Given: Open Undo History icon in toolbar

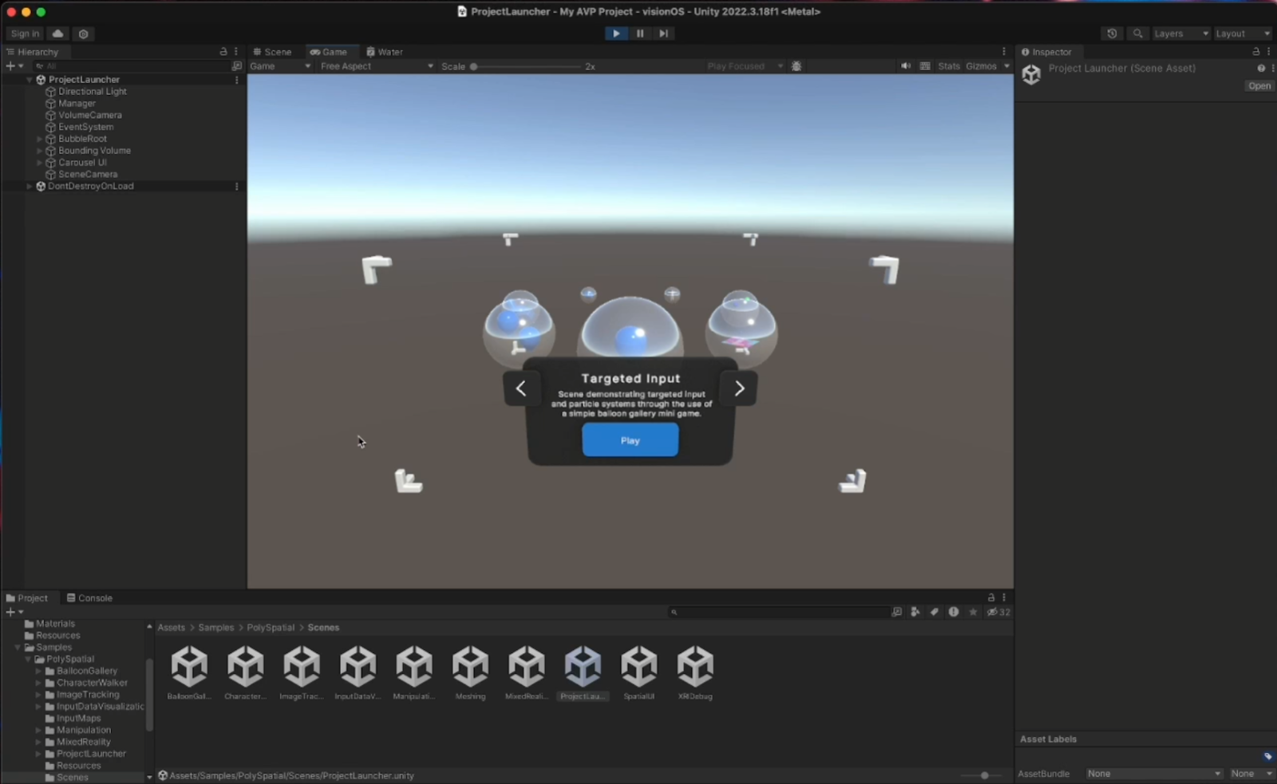Looking at the screenshot, I should click(1112, 33).
